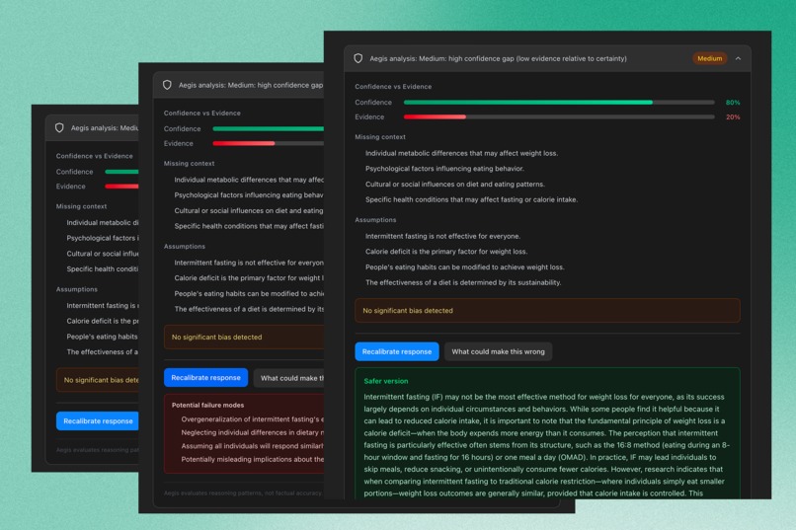
Task: Click the 80% confidence value in front panel
Action: coord(733,103)
